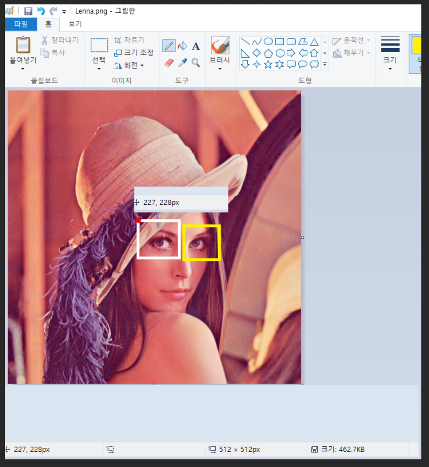
Task: Move the shapes gallery up one row
Action: click(325, 42)
